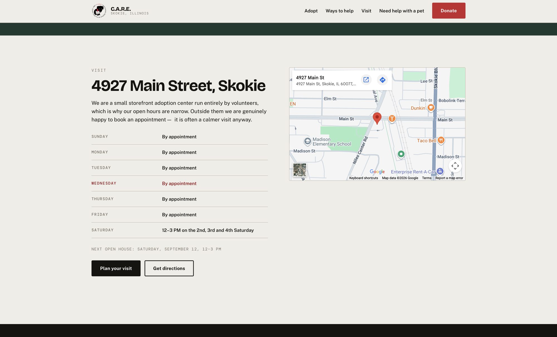Click the Taco Bell restaurant marker
The width and height of the screenshot is (557, 337).
coord(441,140)
